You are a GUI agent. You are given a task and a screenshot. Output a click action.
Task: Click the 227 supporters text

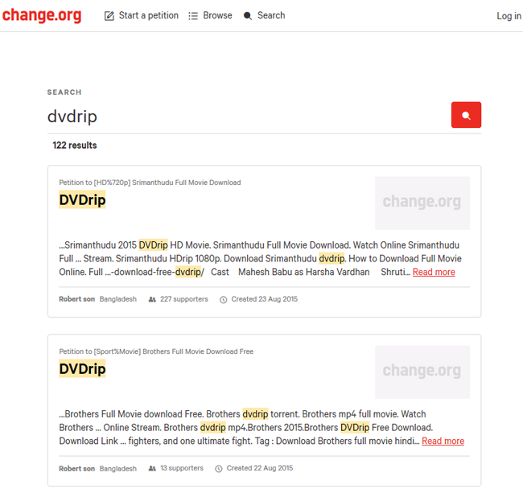pyautogui.click(x=183, y=299)
